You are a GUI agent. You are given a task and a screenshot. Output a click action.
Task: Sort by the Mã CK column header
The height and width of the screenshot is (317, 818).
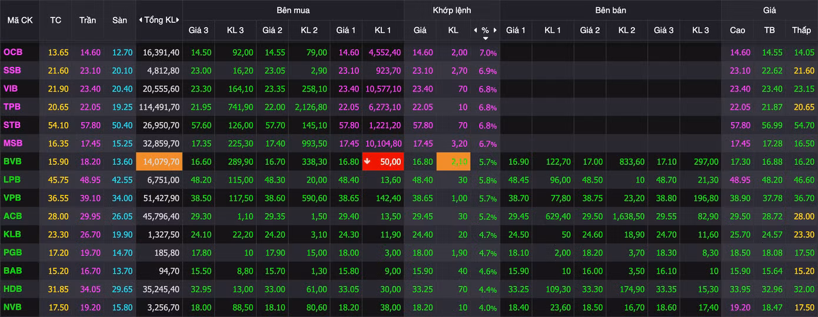click(x=20, y=20)
